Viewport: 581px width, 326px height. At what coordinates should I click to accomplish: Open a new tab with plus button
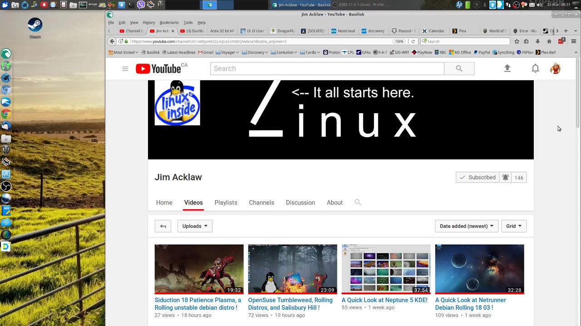point(566,31)
